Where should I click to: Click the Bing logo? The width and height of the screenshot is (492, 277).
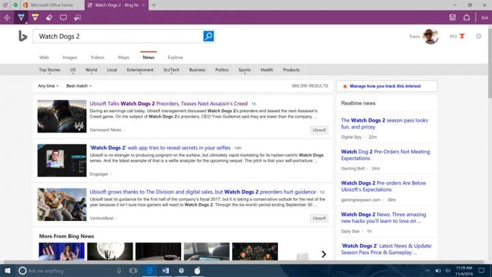(x=23, y=36)
